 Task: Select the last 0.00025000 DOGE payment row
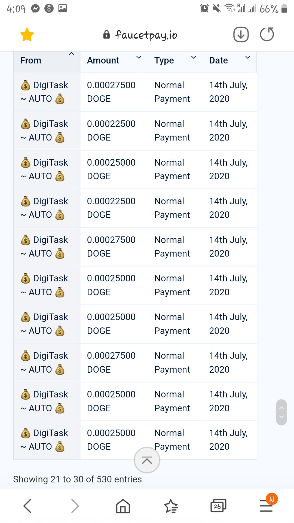tap(135, 440)
